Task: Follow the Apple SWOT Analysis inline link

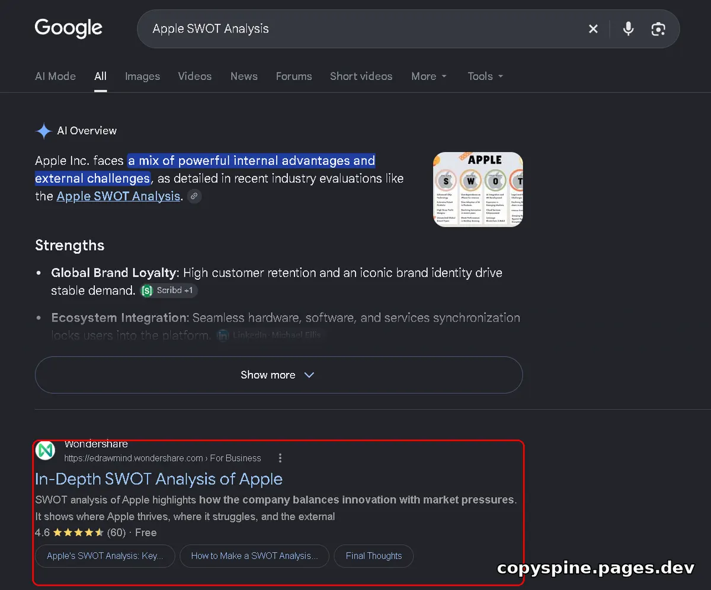Action: click(x=118, y=196)
